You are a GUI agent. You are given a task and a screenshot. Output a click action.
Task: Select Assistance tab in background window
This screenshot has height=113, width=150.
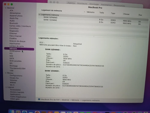tap(106, 5)
